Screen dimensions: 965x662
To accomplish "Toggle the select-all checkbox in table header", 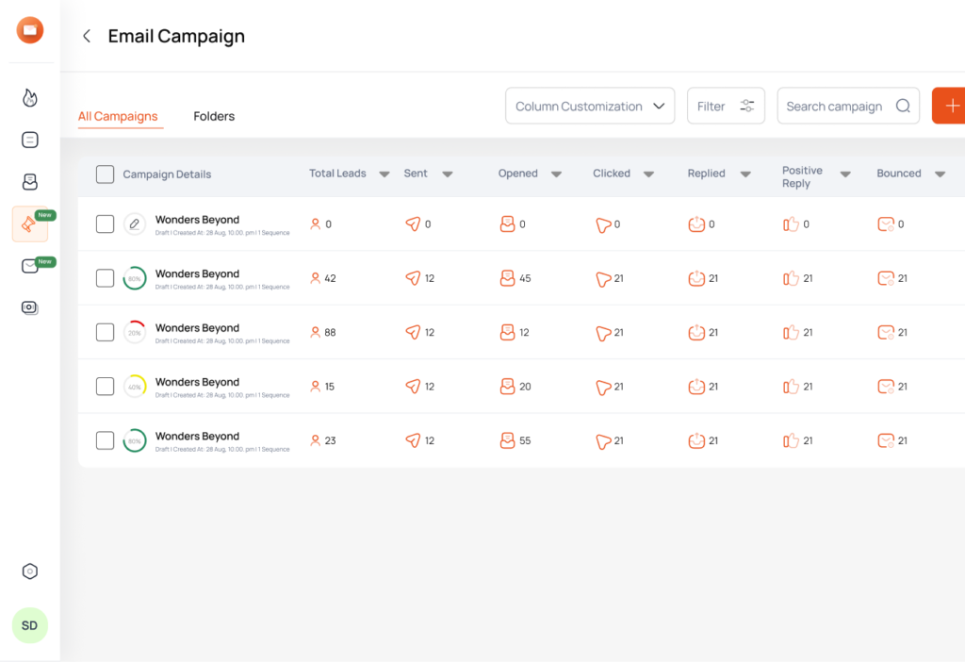I will coord(105,174).
